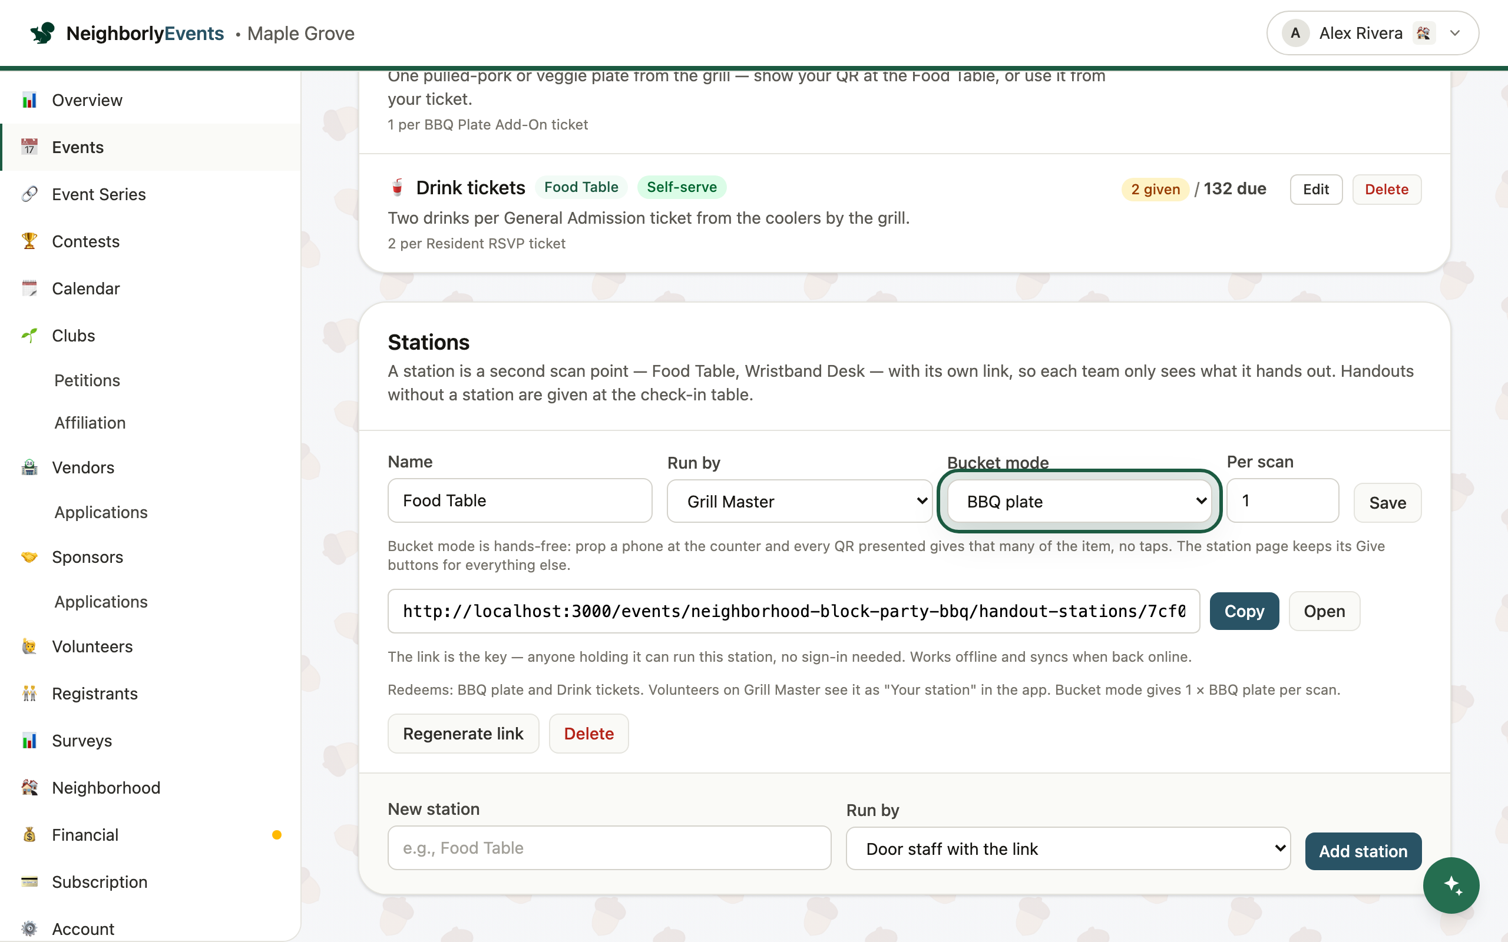Click the handout station URL field
1508x942 pixels.
[794, 611]
